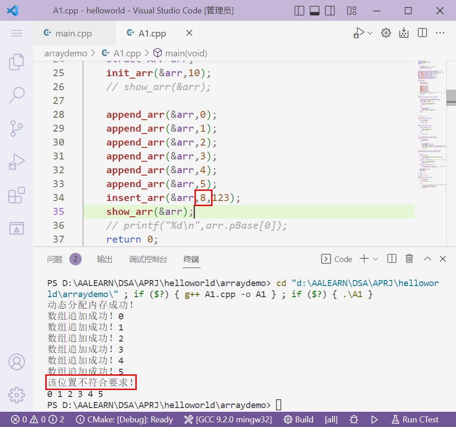Open the 调试控制台 debug console tab
The width and height of the screenshot is (456, 427).
pyautogui.click(x=148, y=259)
